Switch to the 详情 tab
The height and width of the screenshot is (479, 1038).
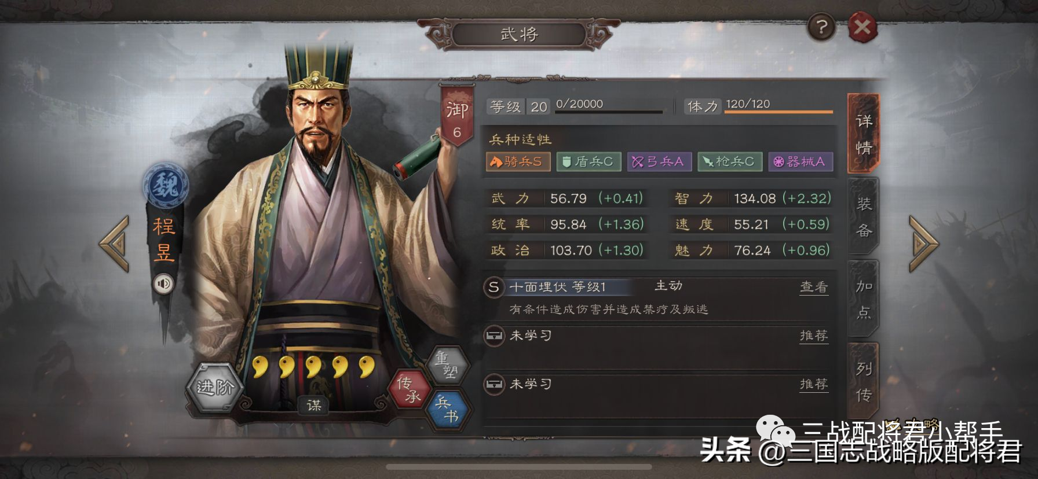(864, 134)
